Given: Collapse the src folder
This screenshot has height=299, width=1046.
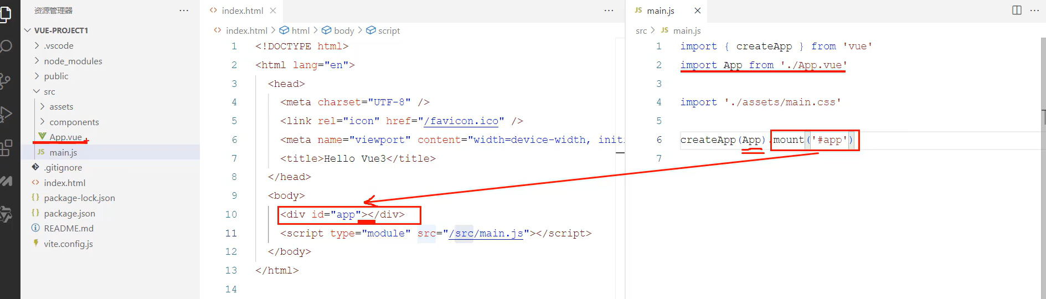Looking at the screenshot, I should pos(37,91).
